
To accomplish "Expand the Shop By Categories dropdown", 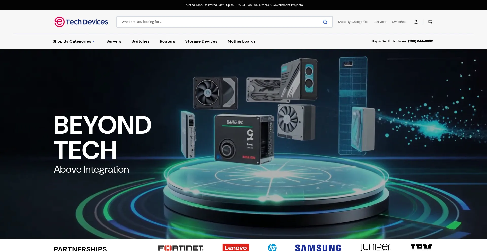I will pyautogui.click(x=72, y=41).
